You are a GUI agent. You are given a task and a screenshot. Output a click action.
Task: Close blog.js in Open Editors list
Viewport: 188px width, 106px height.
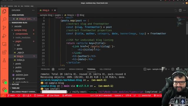point(14,19)
